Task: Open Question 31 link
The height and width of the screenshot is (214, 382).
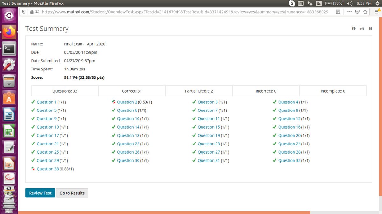Action: (x=209, y=161)
